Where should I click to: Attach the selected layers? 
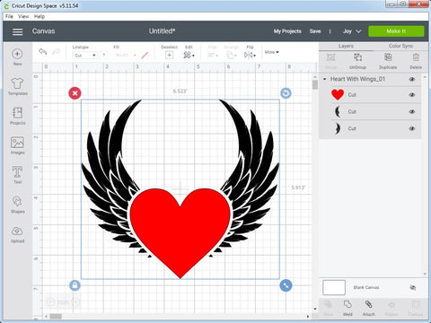(x=369, y=308)
